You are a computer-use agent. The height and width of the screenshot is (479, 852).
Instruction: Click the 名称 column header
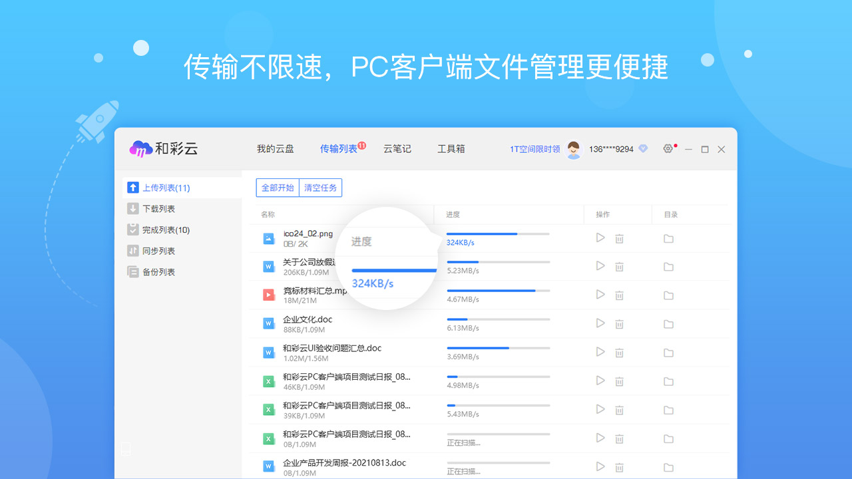268,214
